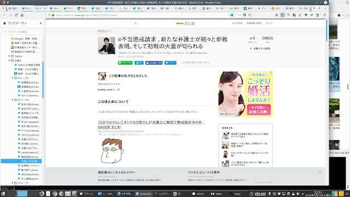Click the お気に入り追加 button
Image resolution: width=350 pixels, height=197 pixels.
[x=260, y=49]
